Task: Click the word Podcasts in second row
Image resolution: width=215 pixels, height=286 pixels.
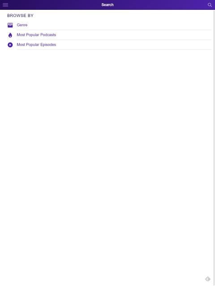Action: [48, 35]
